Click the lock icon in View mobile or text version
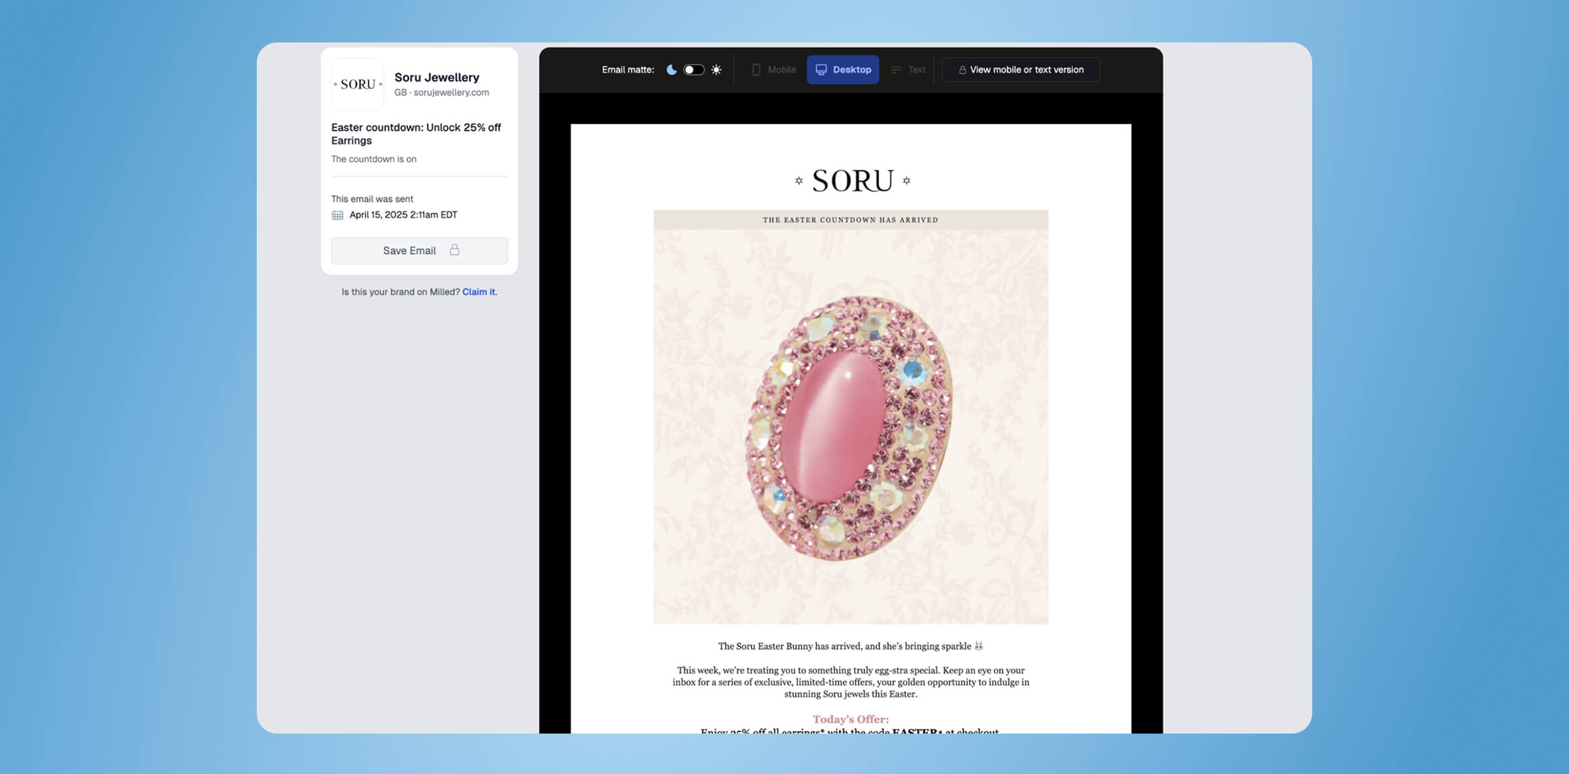This screenshot has width=1569, height=774. click(x=963, y=69)
